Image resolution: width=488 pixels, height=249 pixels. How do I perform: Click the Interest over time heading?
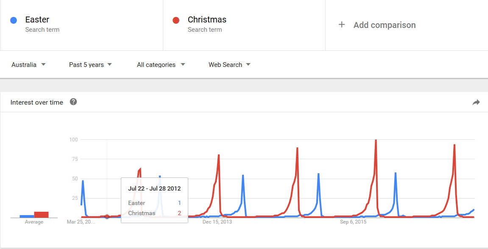(x=37, y=102)
